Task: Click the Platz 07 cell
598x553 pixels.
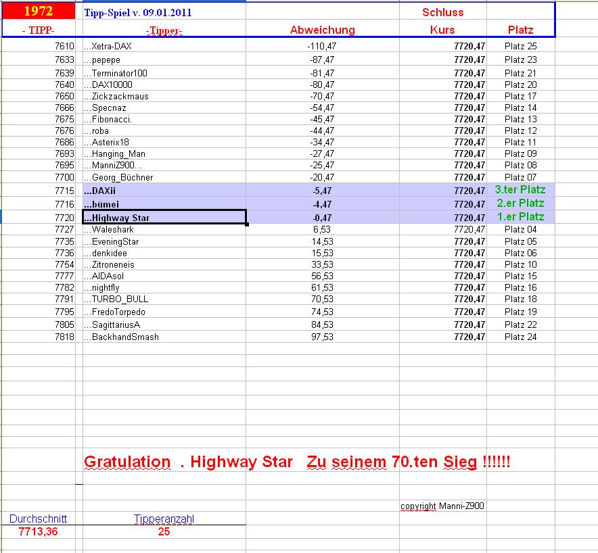Action: coord(521,177)
